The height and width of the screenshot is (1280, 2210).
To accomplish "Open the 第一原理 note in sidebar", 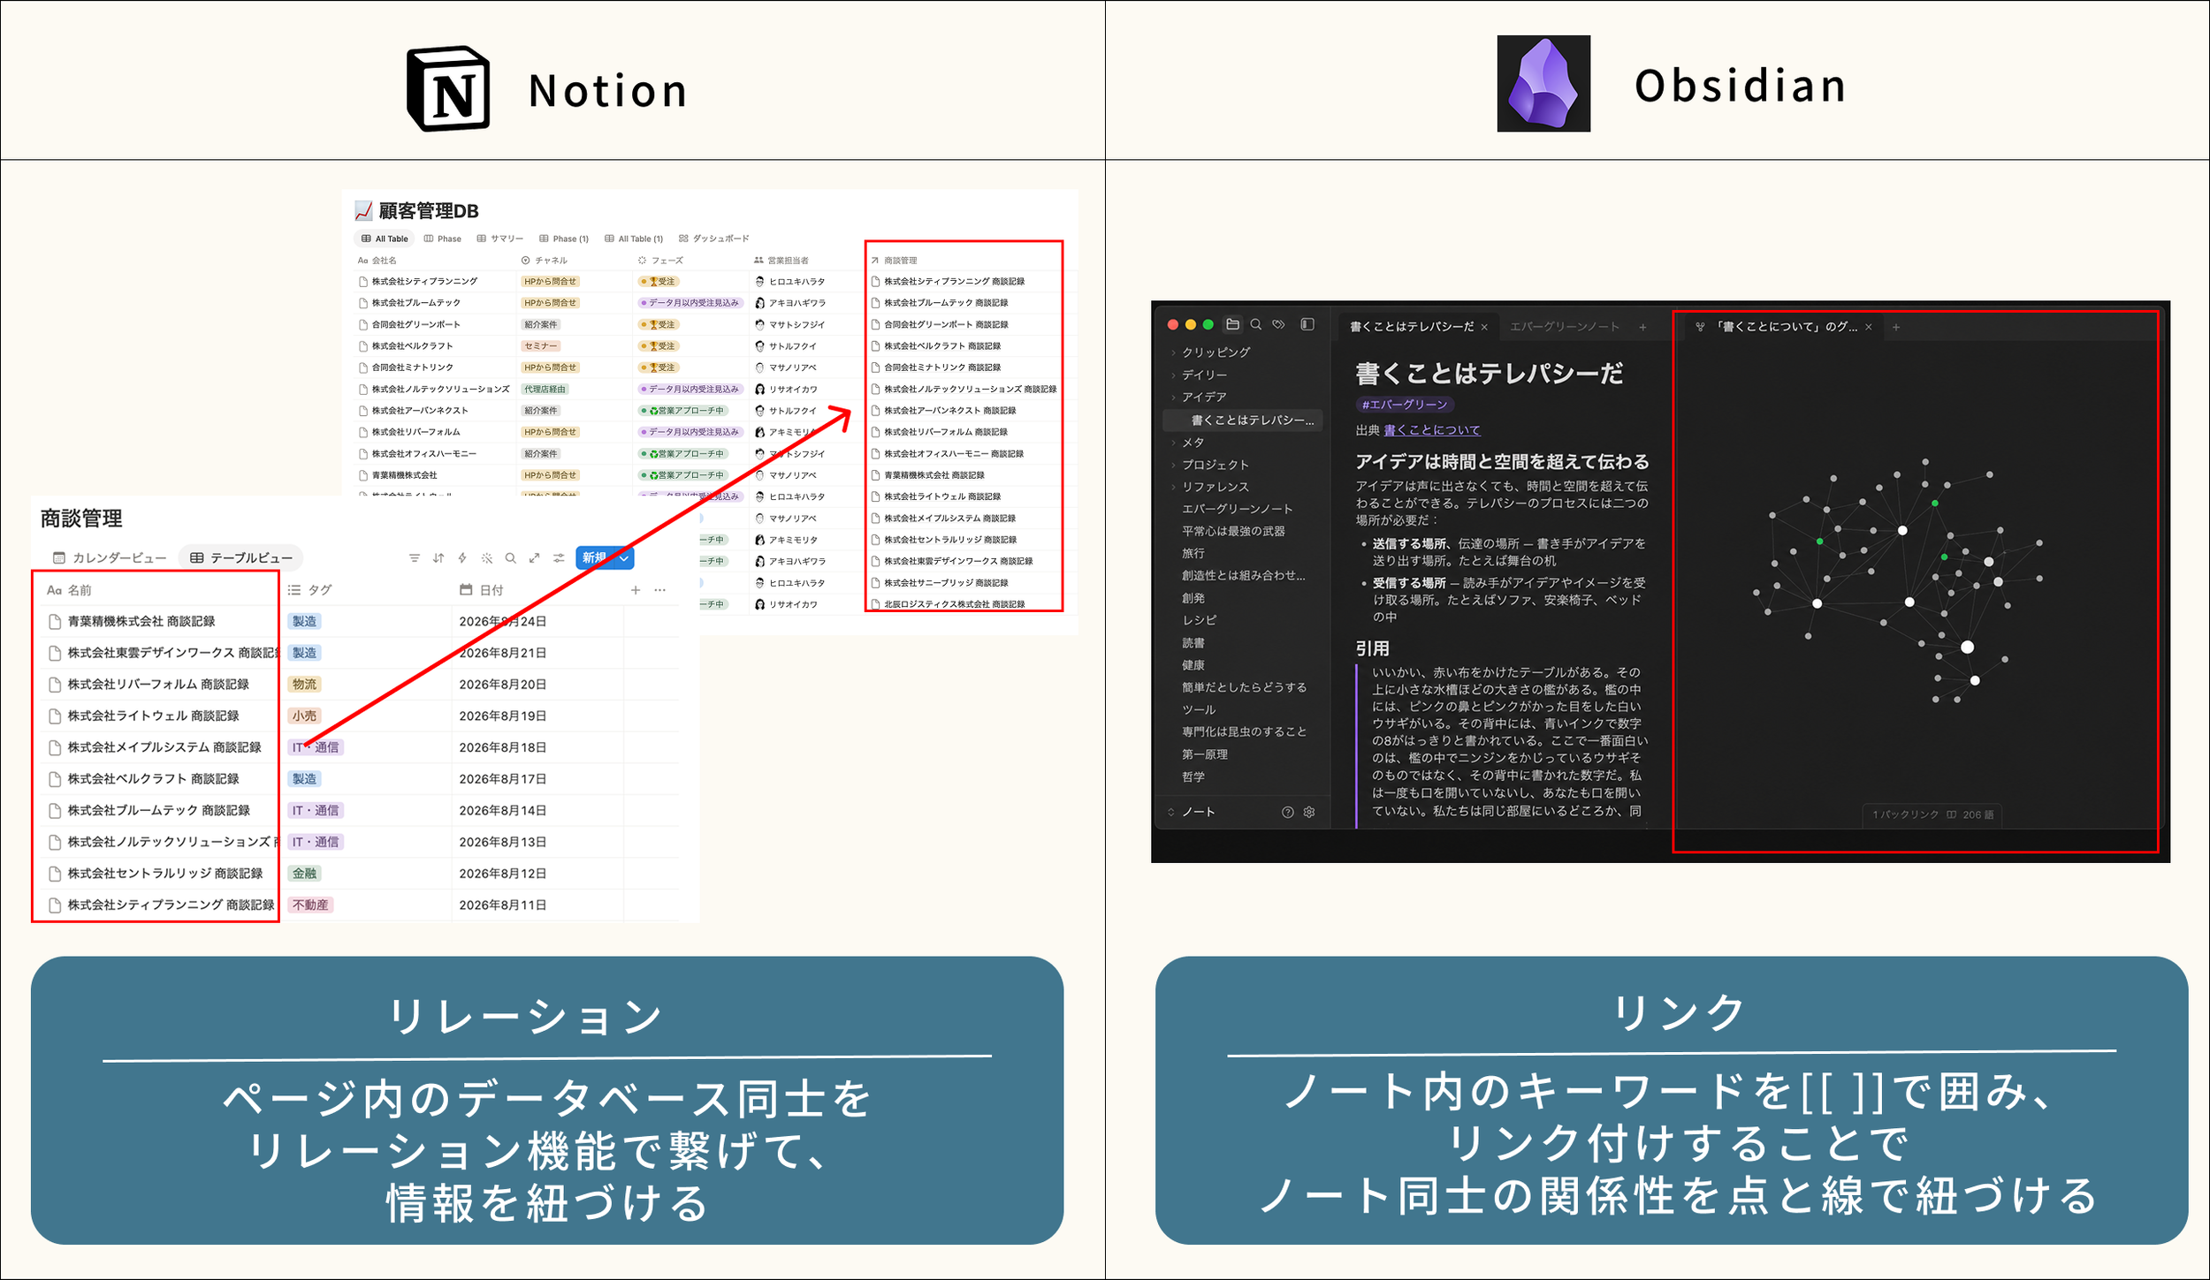I will tap(1205, 754).
